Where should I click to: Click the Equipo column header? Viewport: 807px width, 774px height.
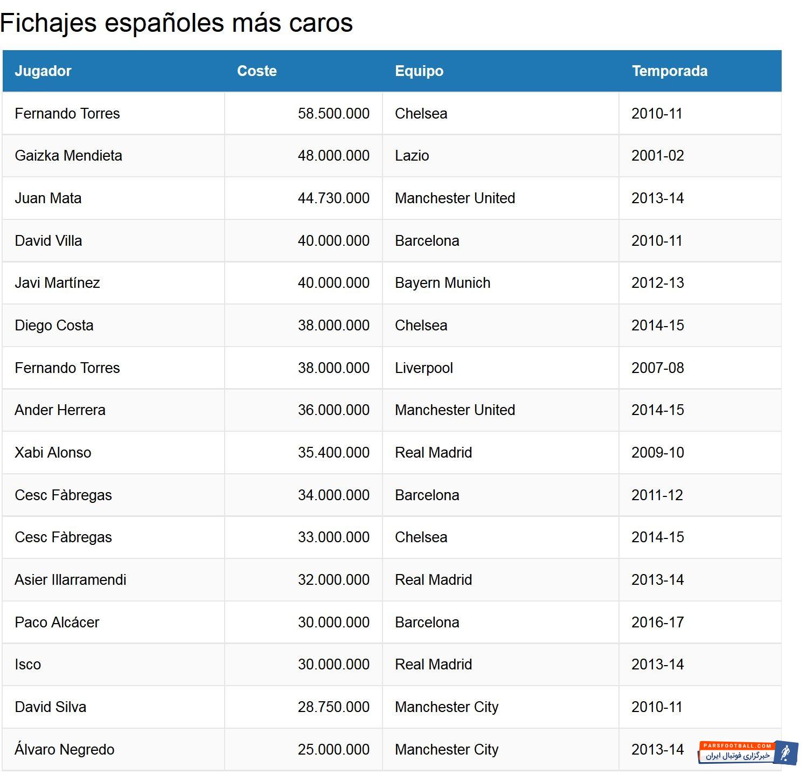click(x=419, y=71)
